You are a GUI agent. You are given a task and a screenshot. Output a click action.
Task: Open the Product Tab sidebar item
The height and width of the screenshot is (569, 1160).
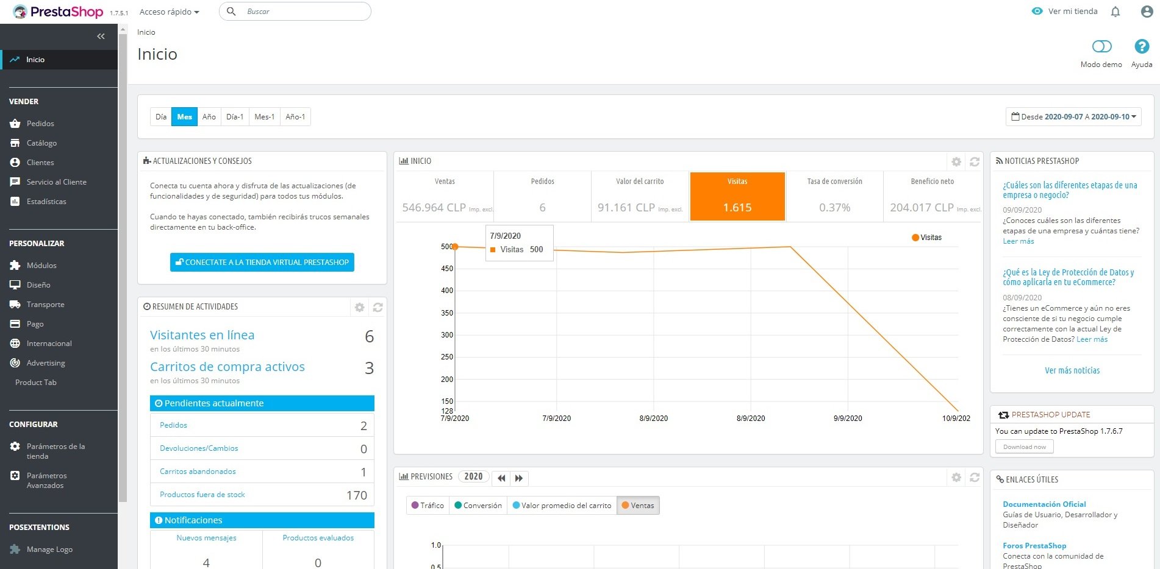(x=36, y=383)
